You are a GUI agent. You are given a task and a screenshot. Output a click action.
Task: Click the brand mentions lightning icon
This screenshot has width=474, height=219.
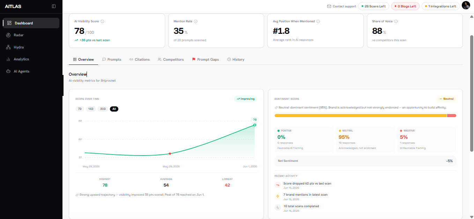tap(278, 196)
